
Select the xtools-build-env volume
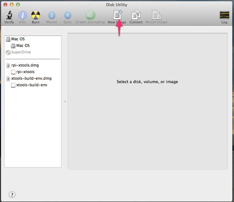(33, 85)
